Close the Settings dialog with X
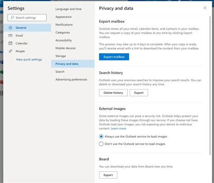This screenshot has height=183, width=214. [205, 8]
